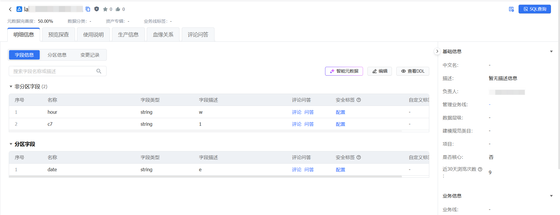The image size is (560, 215).
Task: Collapse the 非分区字段 group
Action: 11,87
